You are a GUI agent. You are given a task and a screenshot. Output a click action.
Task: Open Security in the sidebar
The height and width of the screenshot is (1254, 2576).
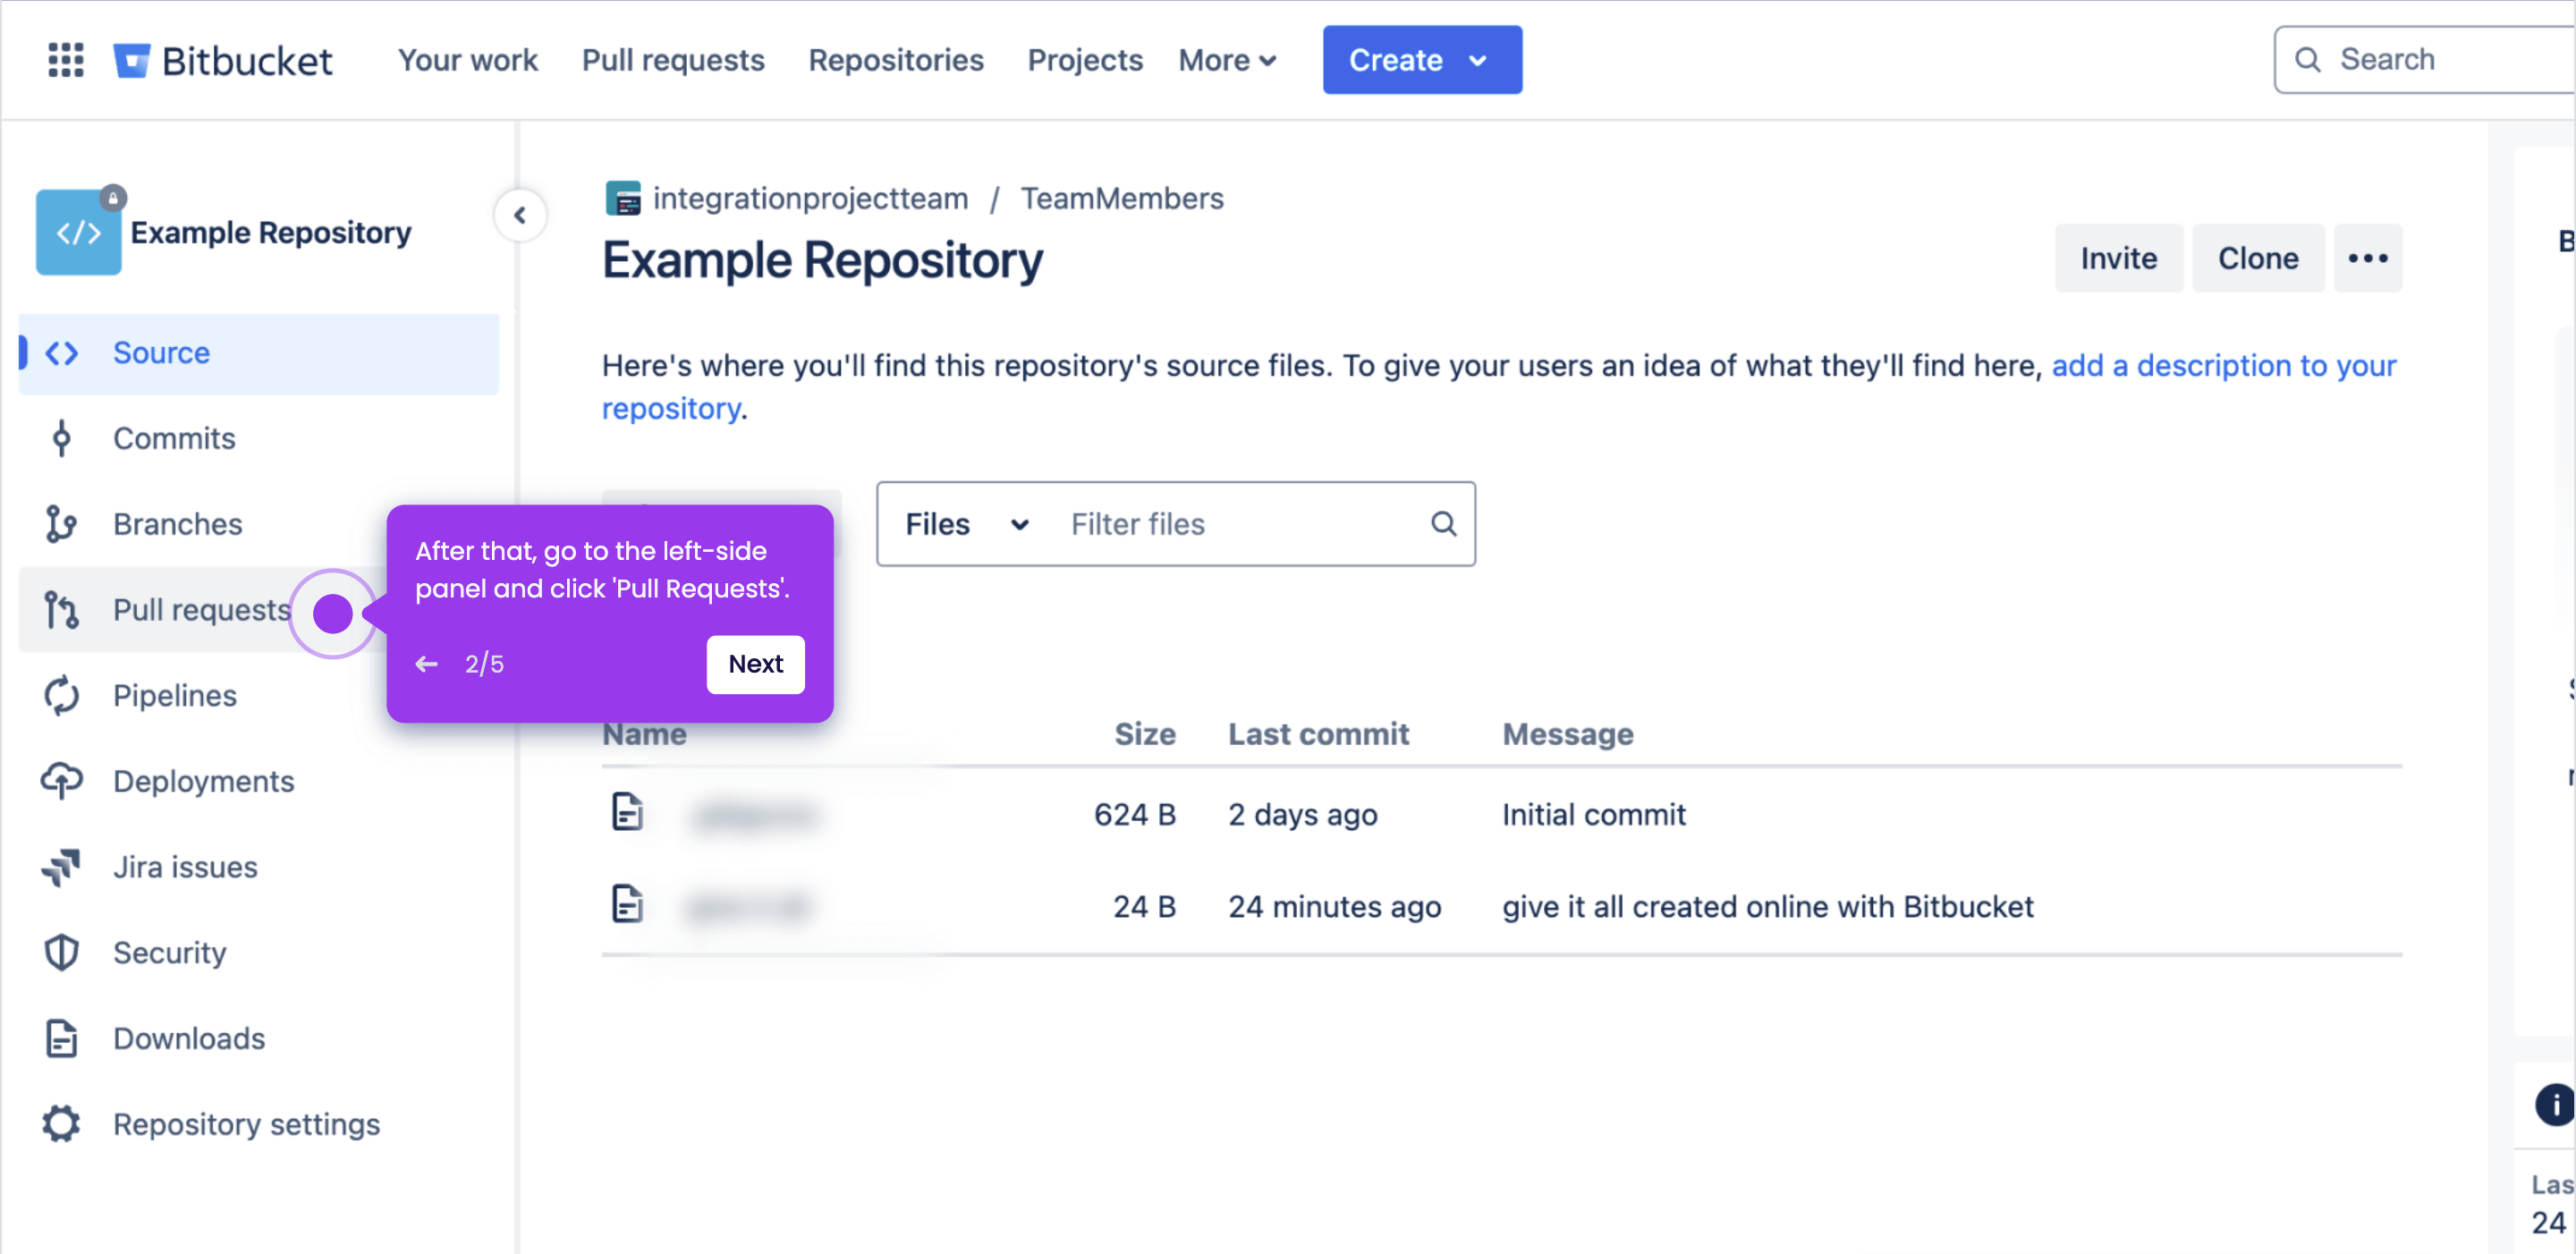[x=170, y=953]
